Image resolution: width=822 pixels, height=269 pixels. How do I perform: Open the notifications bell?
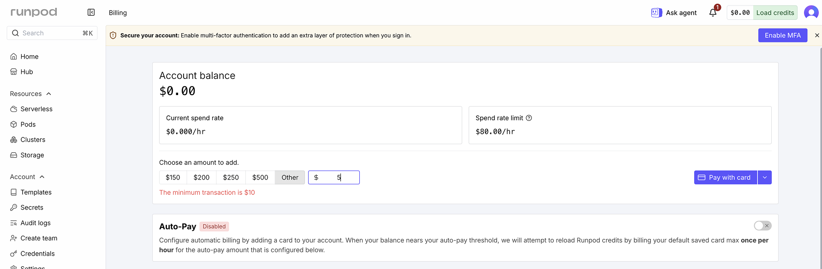click(713, 12)
